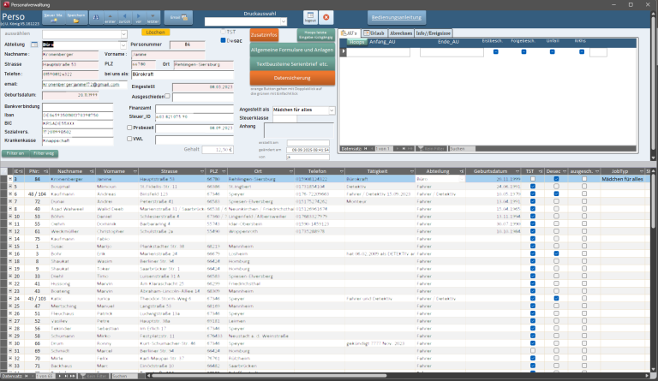Jump to last record with 'letzter'
The image size is (658, 381).
click(x=152, y=16)
